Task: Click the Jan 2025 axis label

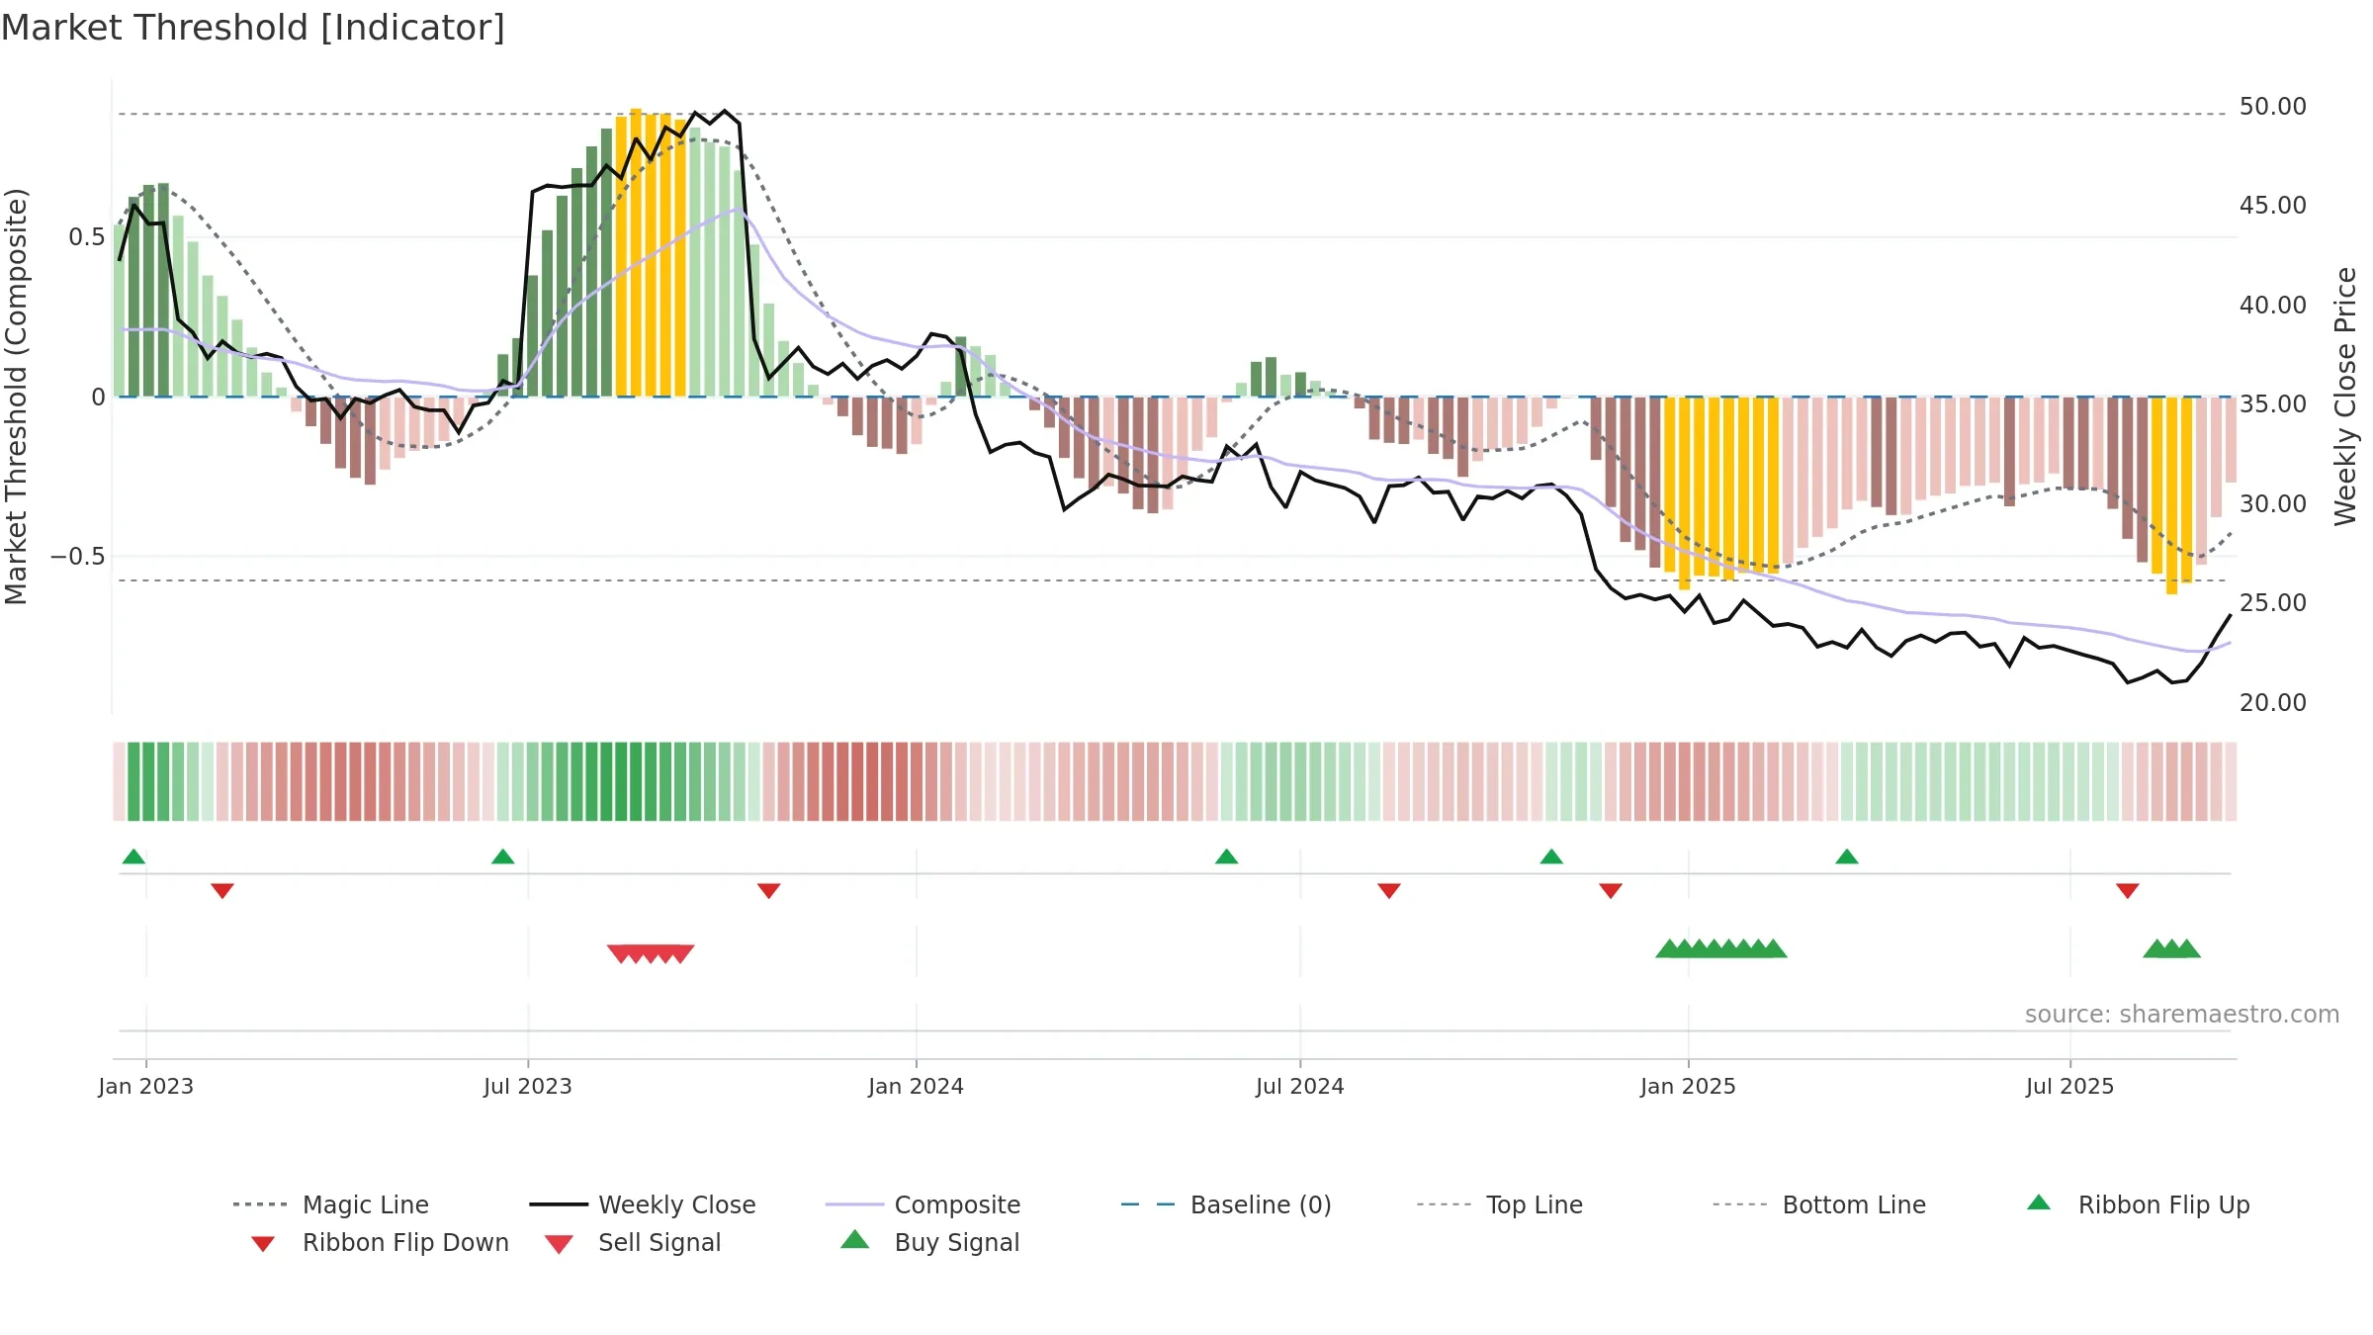Action: 1689,1086
